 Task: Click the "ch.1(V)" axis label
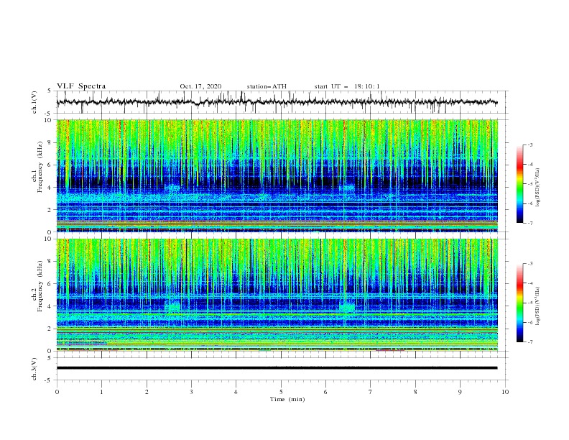tap(34, 102)
